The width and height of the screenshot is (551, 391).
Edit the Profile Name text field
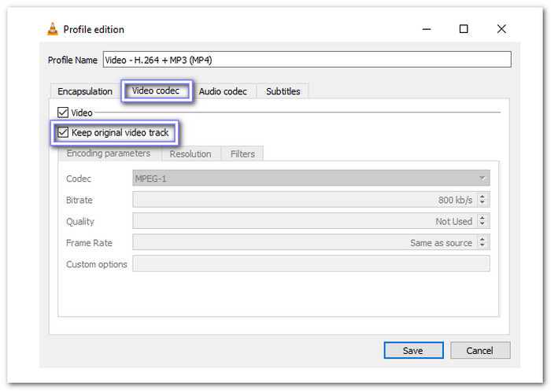307,59
